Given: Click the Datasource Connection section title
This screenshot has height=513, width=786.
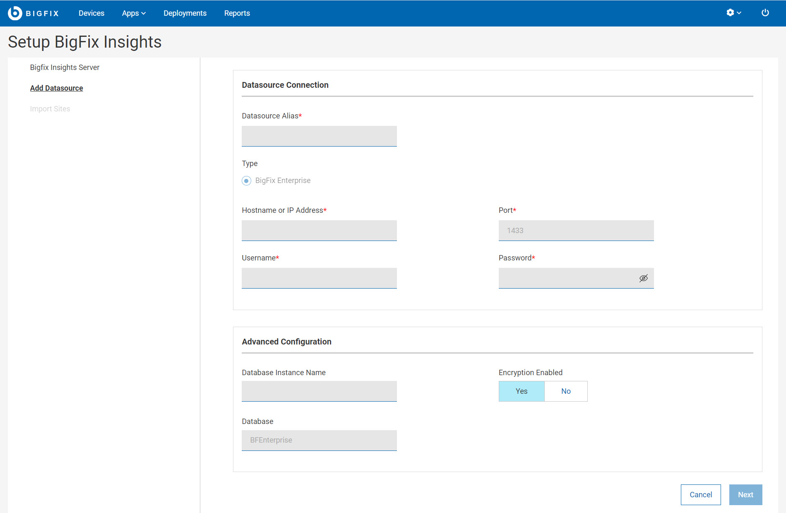Looking at the screenshot, I should 285,85.
